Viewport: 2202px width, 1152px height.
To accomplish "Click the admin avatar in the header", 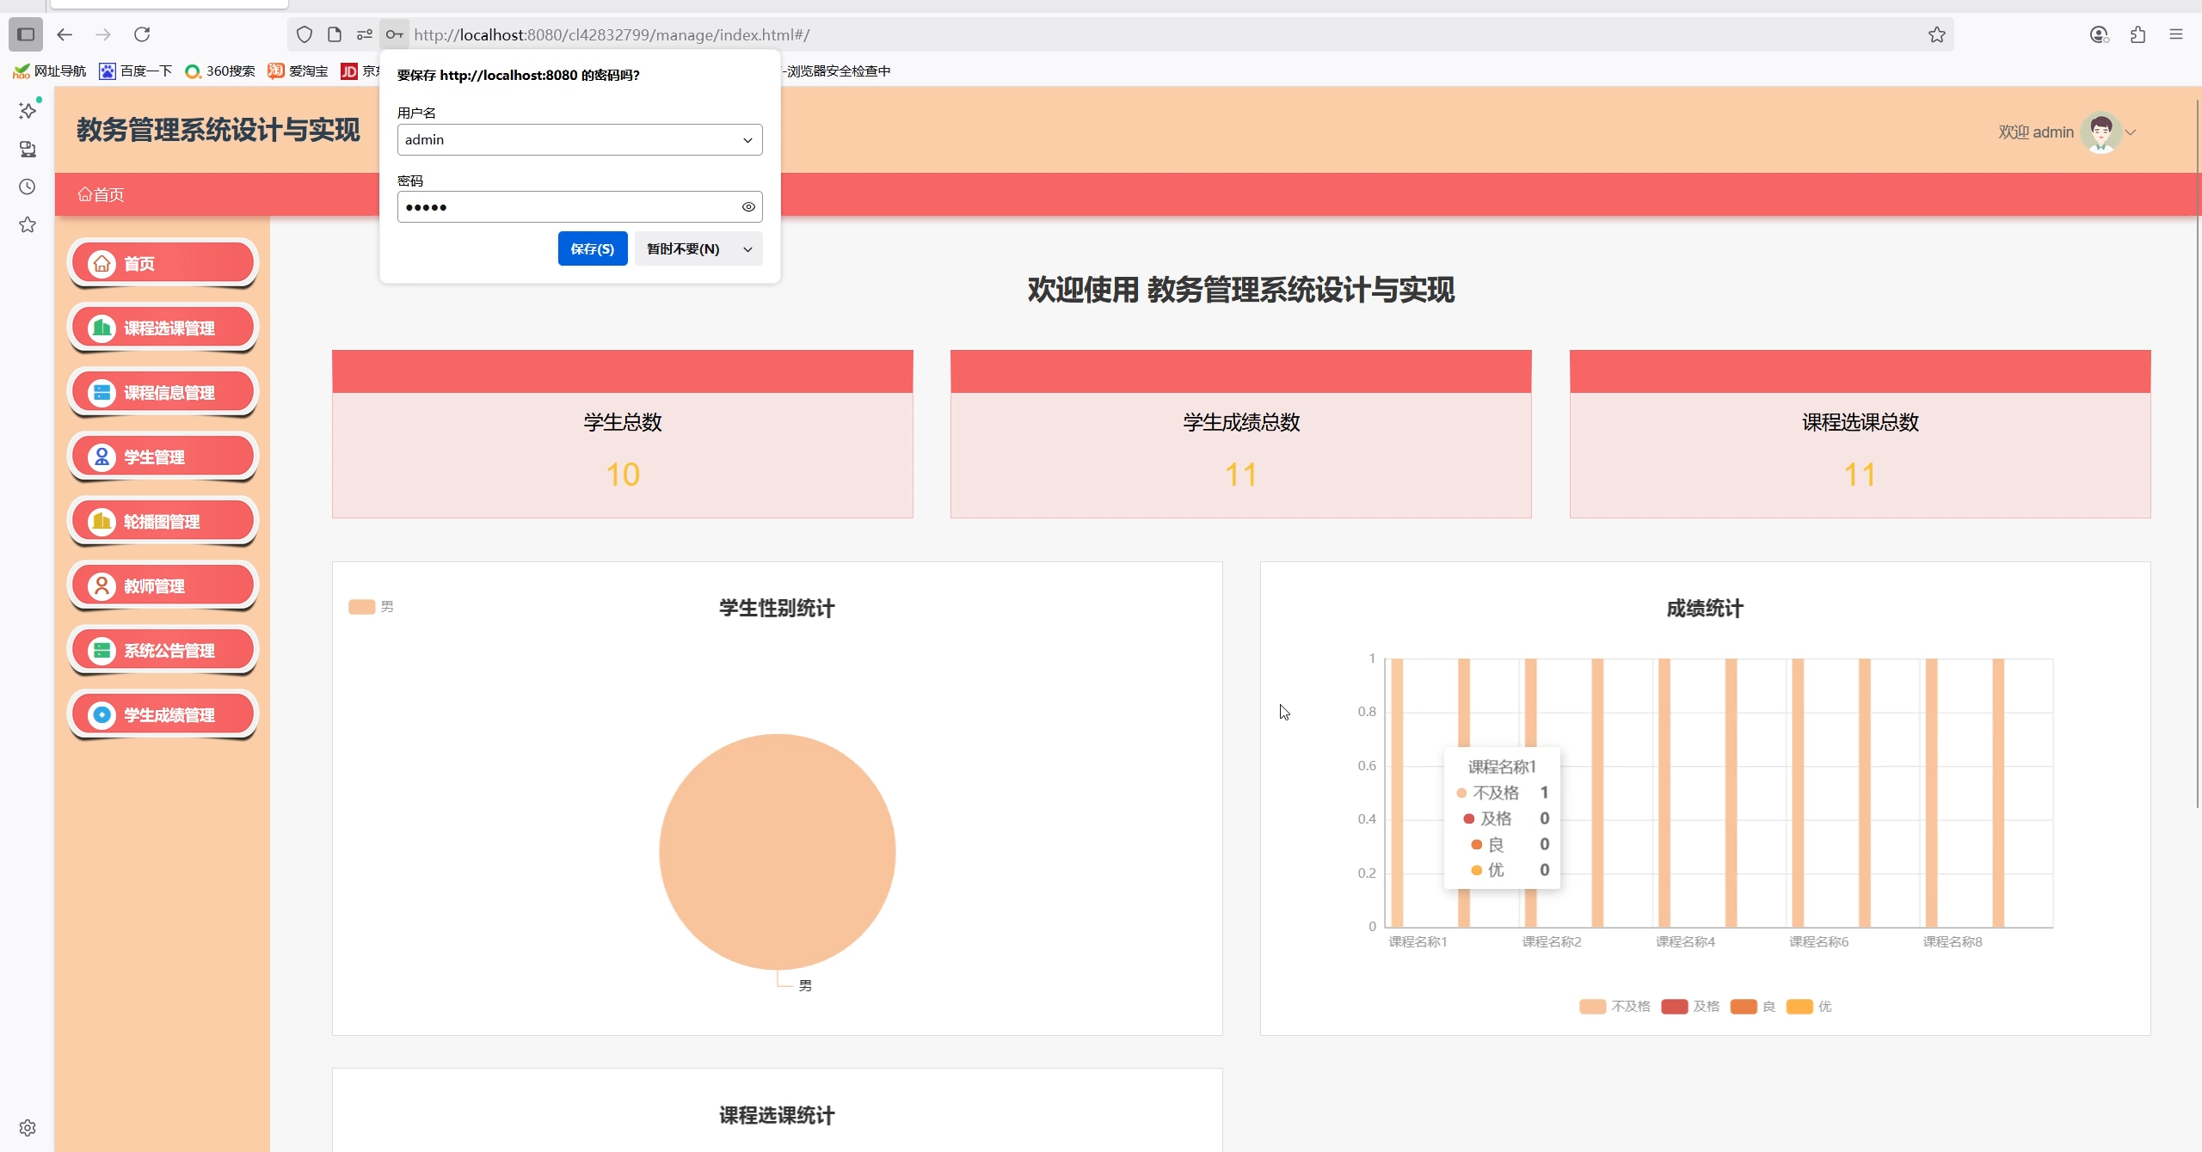I will tap(2101, 132).
